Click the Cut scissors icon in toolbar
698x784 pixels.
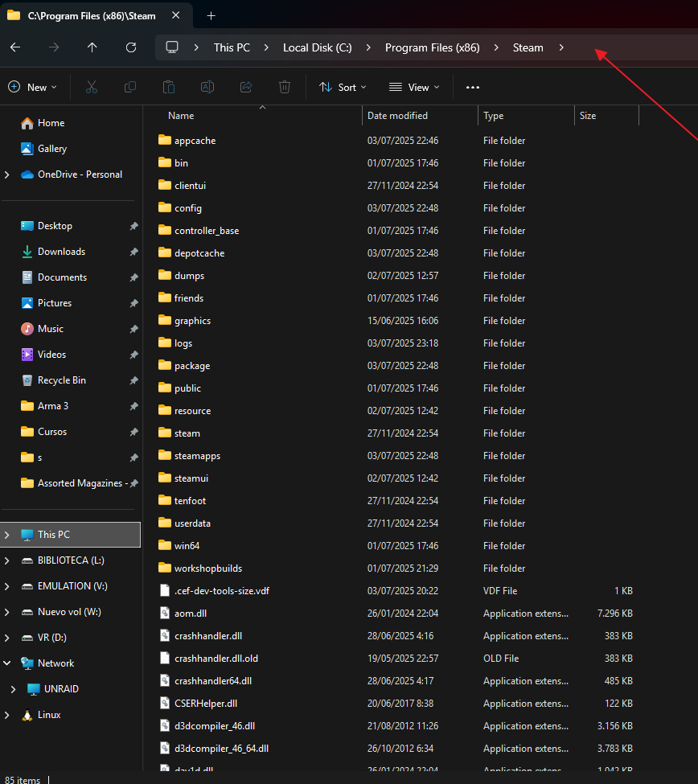92,87
